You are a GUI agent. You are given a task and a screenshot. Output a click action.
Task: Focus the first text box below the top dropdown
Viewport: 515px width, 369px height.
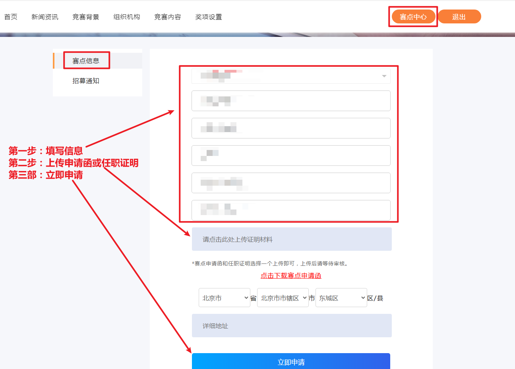point(291,101)
